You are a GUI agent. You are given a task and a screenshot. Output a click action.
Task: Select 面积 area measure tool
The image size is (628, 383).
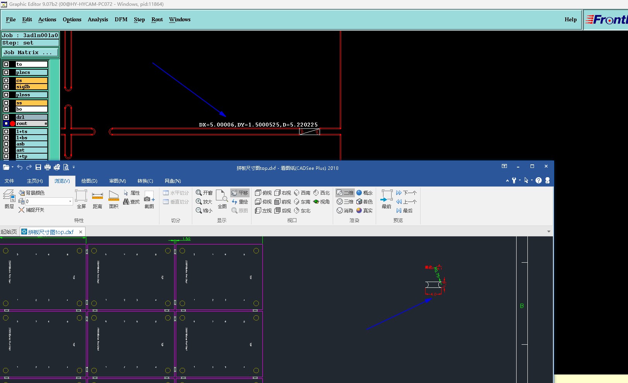(114, 200)
